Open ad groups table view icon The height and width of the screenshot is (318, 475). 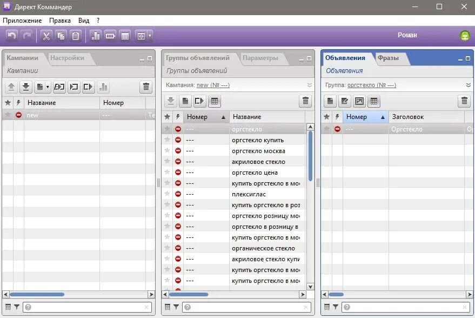[214, 101]
